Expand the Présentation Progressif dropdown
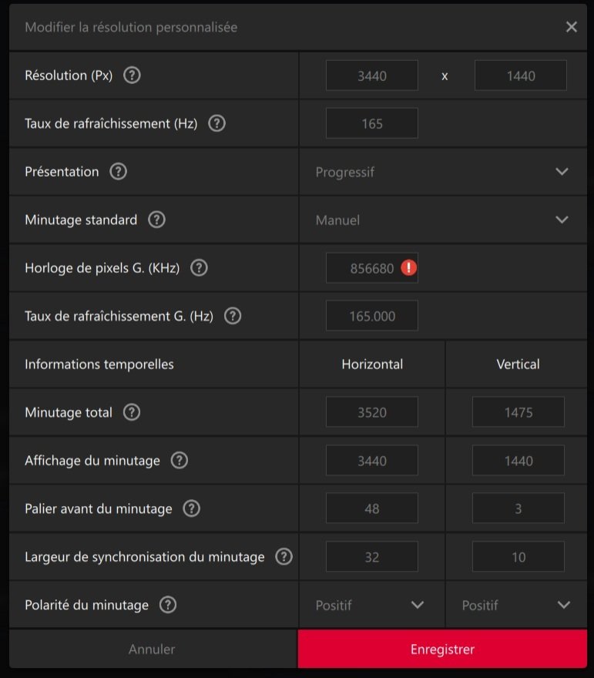 (x=443, y=172)
